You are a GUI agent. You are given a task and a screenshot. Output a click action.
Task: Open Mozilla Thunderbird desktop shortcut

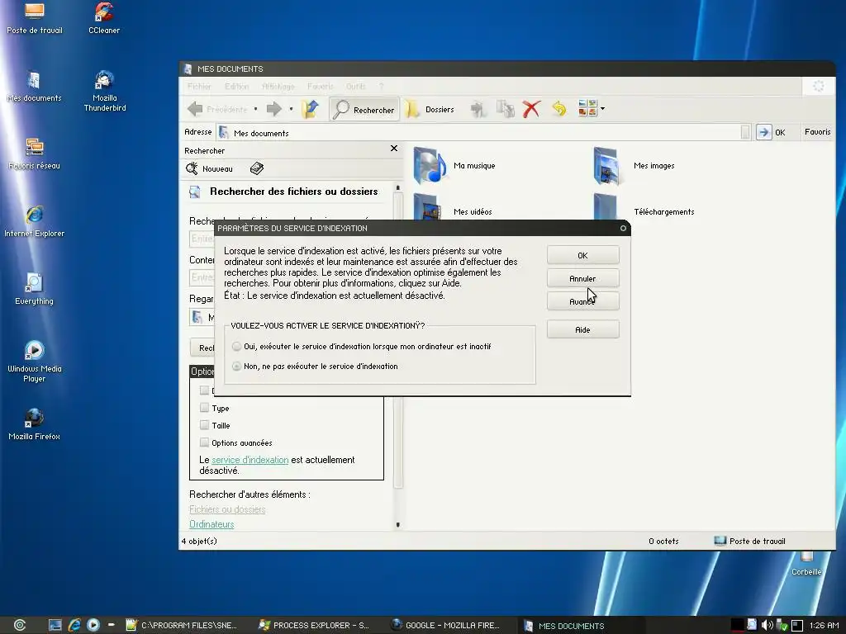click(x=105, y=91)
